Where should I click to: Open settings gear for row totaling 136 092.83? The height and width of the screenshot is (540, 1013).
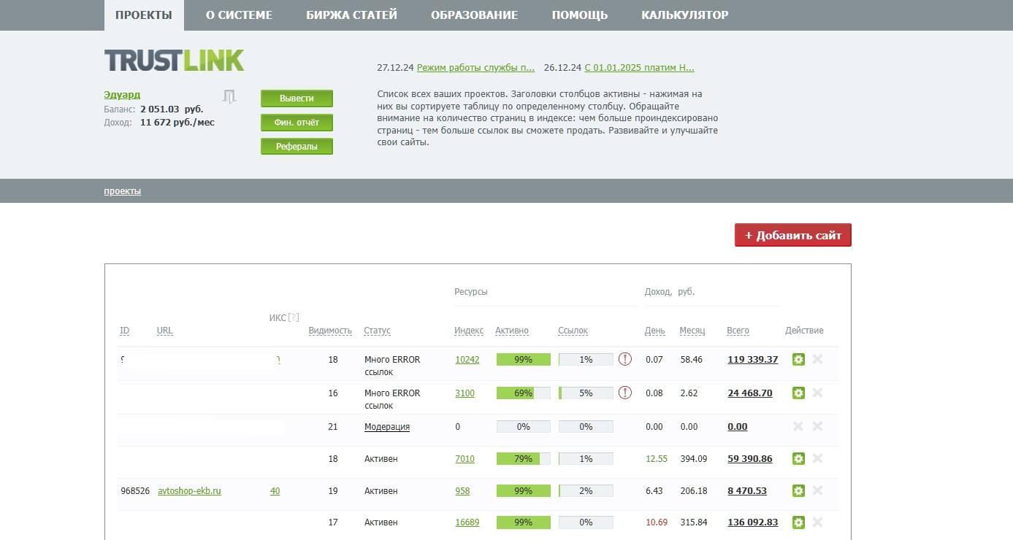point(798,522)
